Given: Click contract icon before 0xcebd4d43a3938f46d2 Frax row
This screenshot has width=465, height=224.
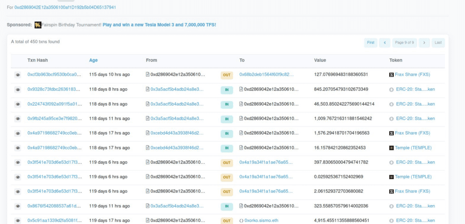Looking at the screenshot, I should [148, 133].
